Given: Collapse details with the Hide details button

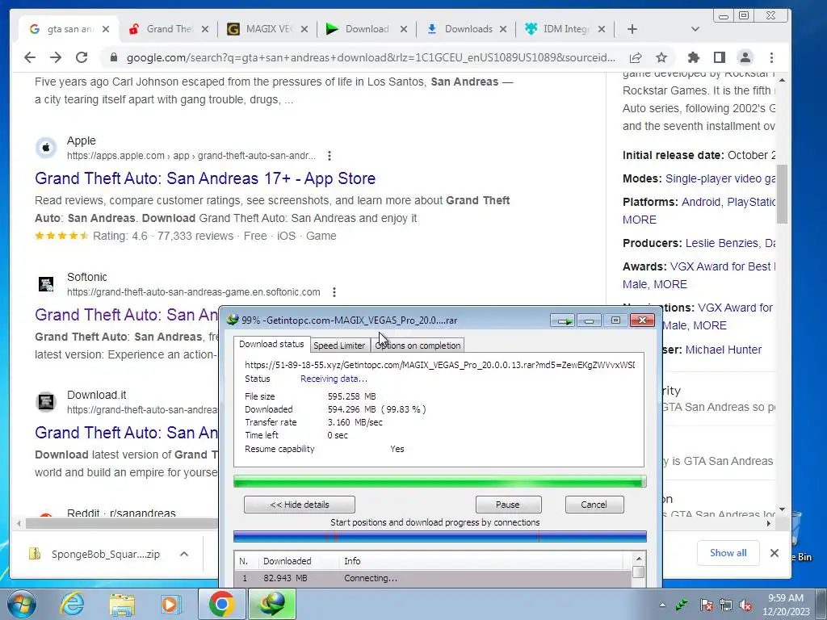Looking at the screenshot, I should coord(299,505).
